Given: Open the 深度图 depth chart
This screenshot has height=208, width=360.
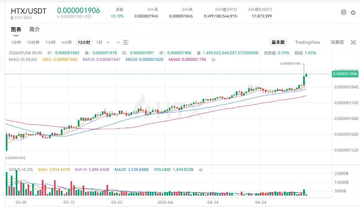Looking at the screenshot, I should (x=337, y=42).
